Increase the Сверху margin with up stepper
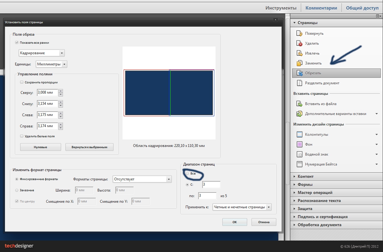This screenshot has height=252, width=383. coord(61,91)
